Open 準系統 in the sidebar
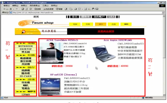This screenshot has width=167, height=103. click(x=26, y=52)
